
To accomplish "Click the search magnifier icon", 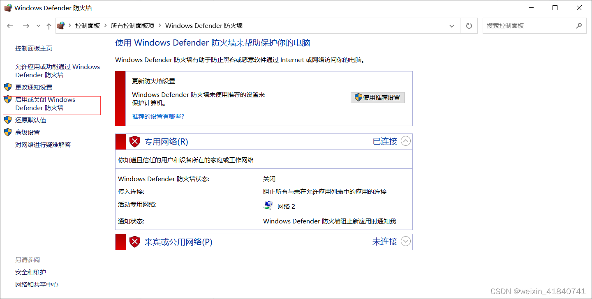I will point(579,25).
